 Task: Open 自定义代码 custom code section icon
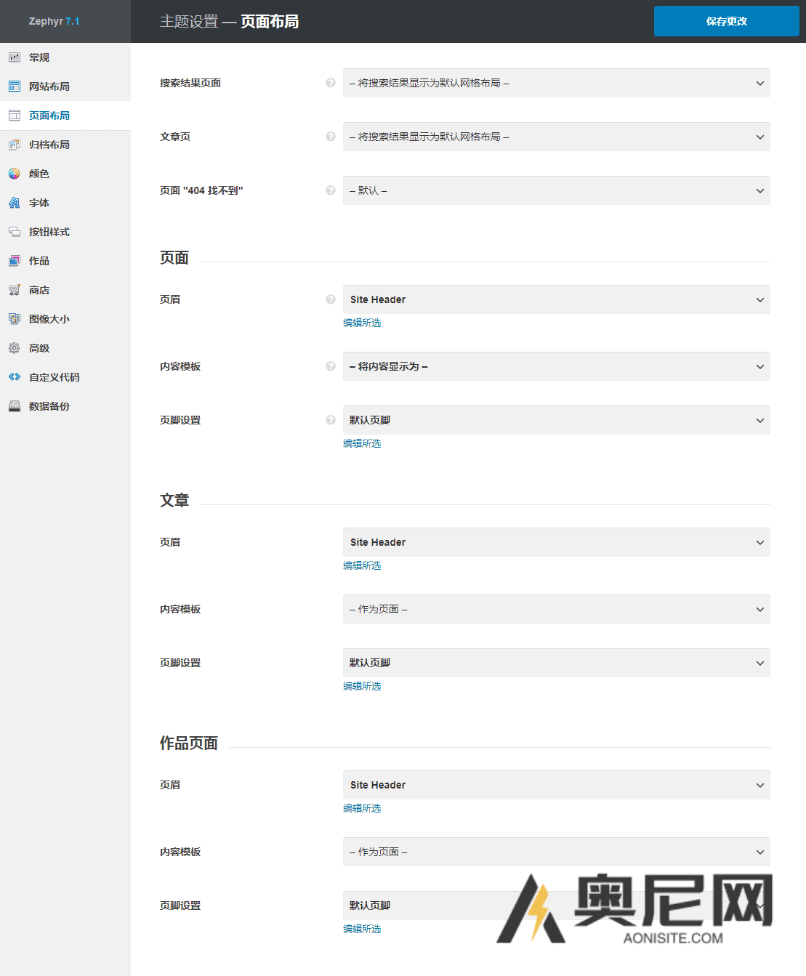click(x=15, y=376)
